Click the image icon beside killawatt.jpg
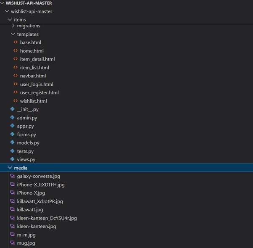 click(13, 209)
